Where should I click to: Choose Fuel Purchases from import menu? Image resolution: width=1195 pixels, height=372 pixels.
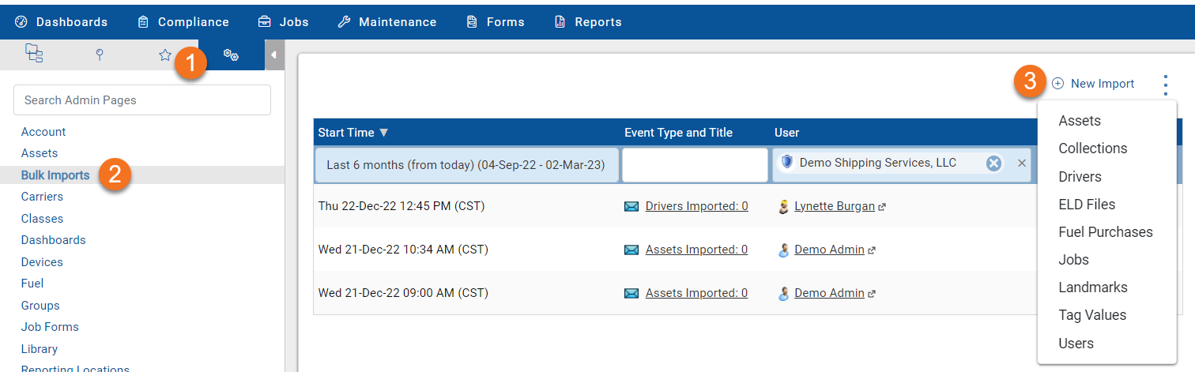coord(1105,232)
